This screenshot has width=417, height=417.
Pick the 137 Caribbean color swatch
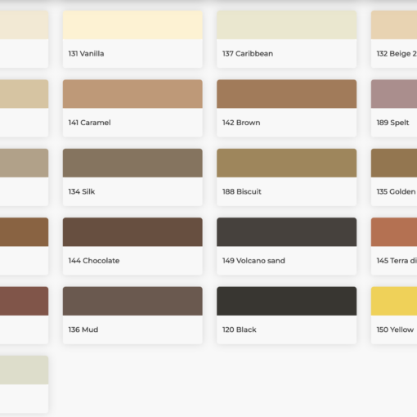(286, 25)
